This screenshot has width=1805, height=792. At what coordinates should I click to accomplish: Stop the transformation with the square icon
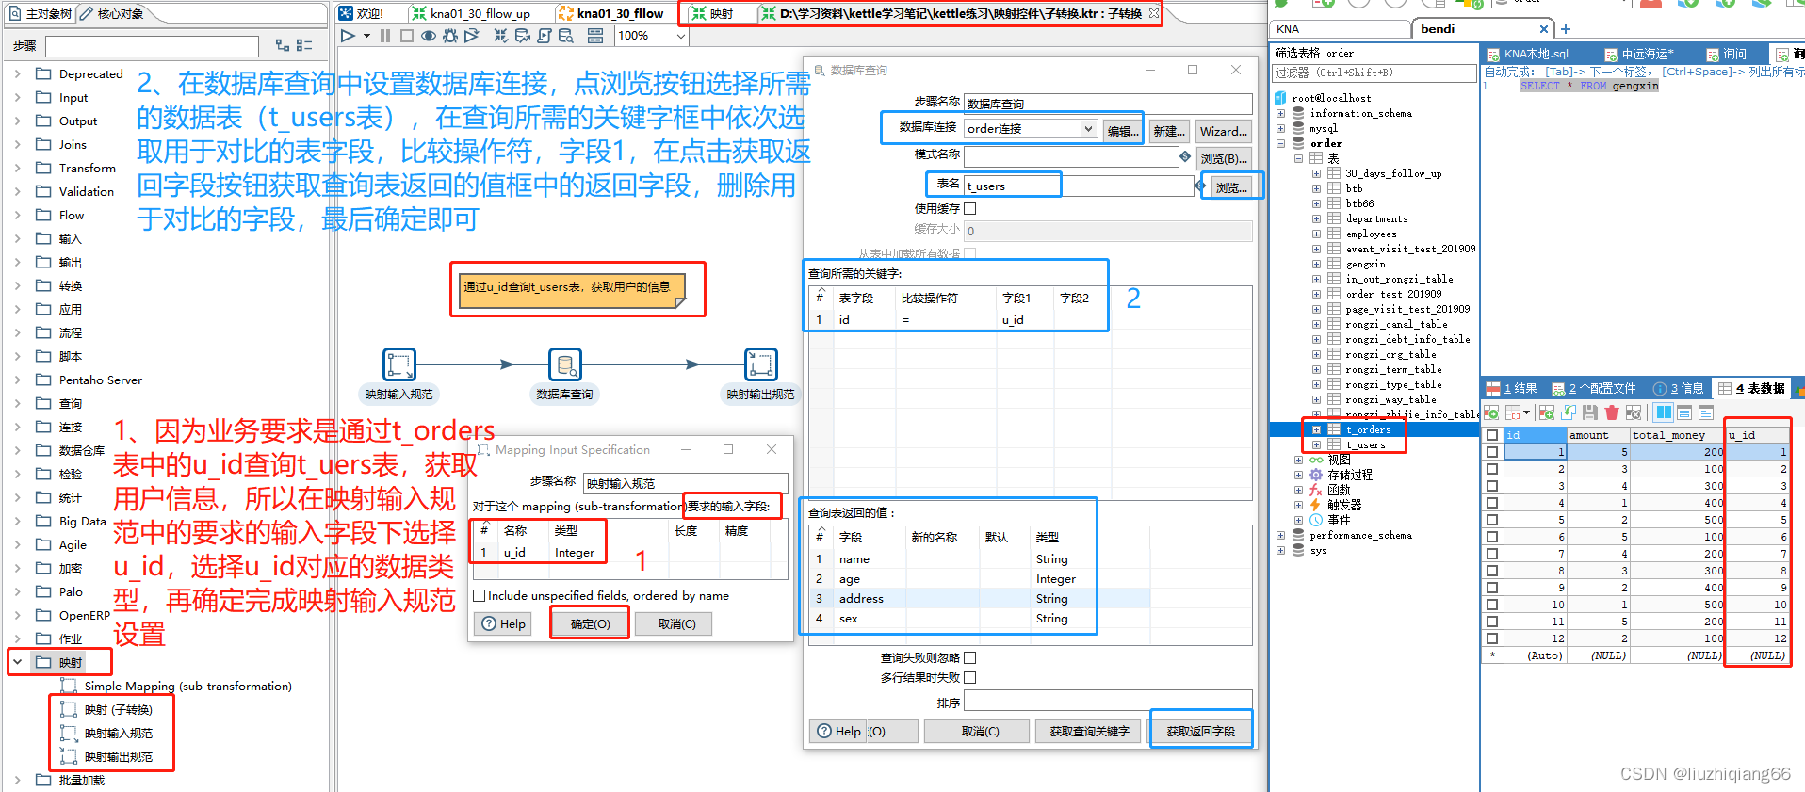coord(407,36)
